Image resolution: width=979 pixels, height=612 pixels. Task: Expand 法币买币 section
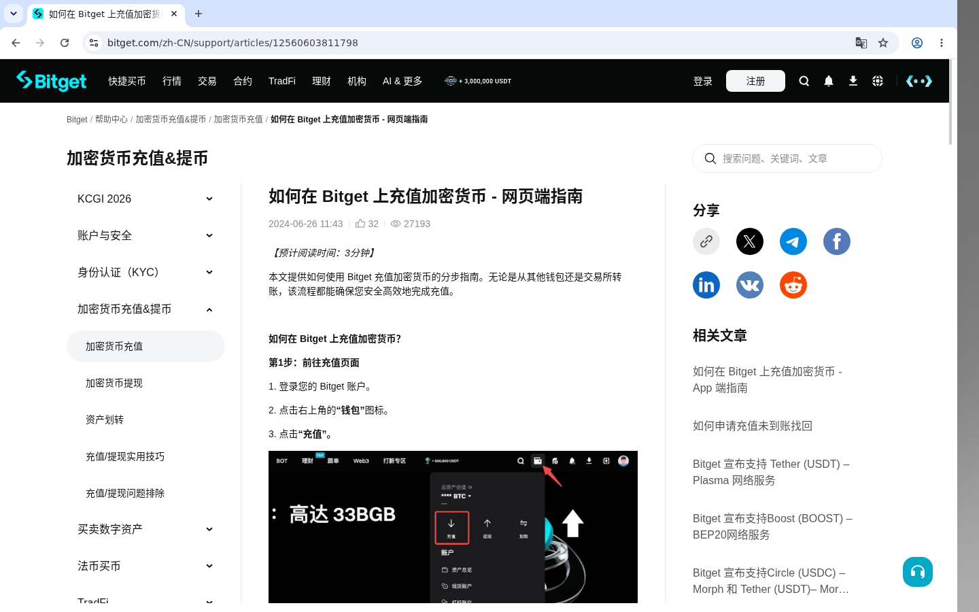145,566
